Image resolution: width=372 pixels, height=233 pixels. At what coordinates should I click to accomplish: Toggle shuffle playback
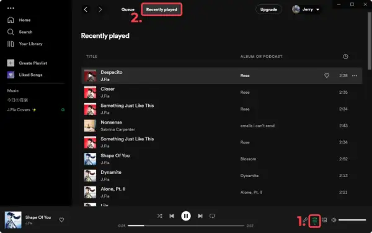(x=160, y=216)
